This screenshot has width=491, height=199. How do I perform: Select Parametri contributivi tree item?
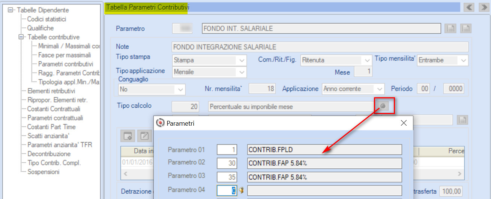(x=66, y=64)
